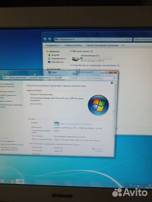Open Google Chrome from the taskbar

tap(11, 181)
